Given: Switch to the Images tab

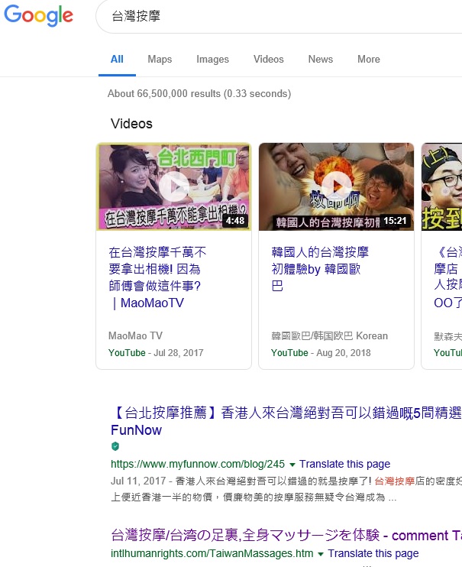Looking at the screenshot, I should coord(212,60).
